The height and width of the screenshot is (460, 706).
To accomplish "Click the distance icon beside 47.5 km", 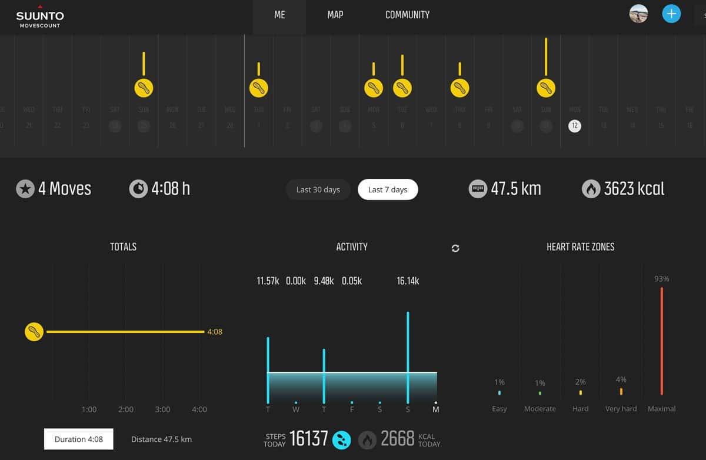I will [x=478, y=189].
